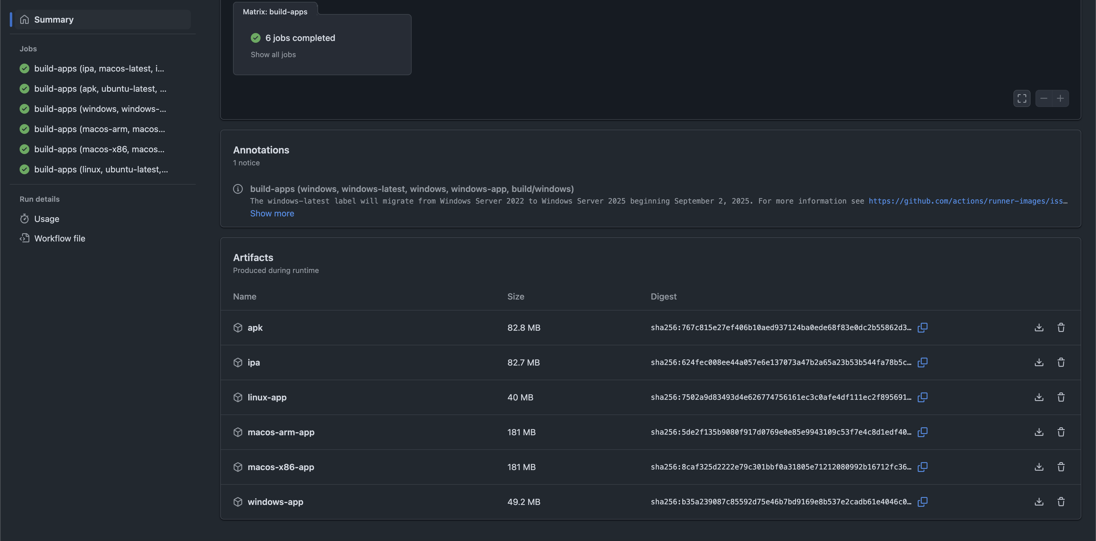
Task: Download the linux-app artifact
Action: click(x=1039, y=397)
